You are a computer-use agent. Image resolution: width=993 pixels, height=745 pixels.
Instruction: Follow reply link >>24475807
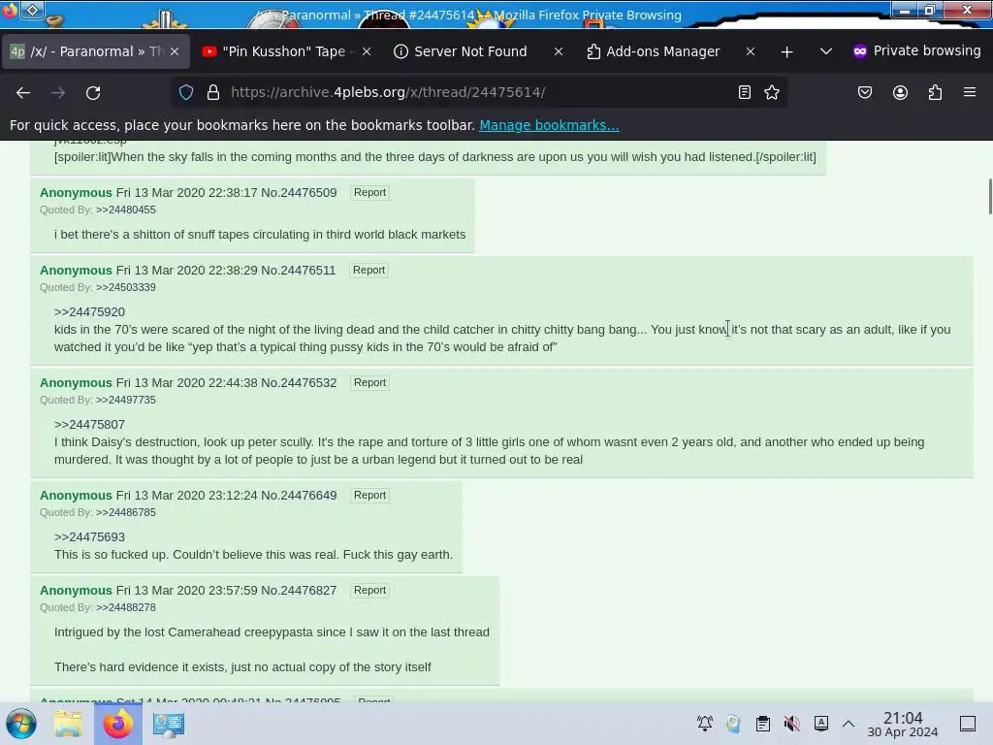pos(89,425)
